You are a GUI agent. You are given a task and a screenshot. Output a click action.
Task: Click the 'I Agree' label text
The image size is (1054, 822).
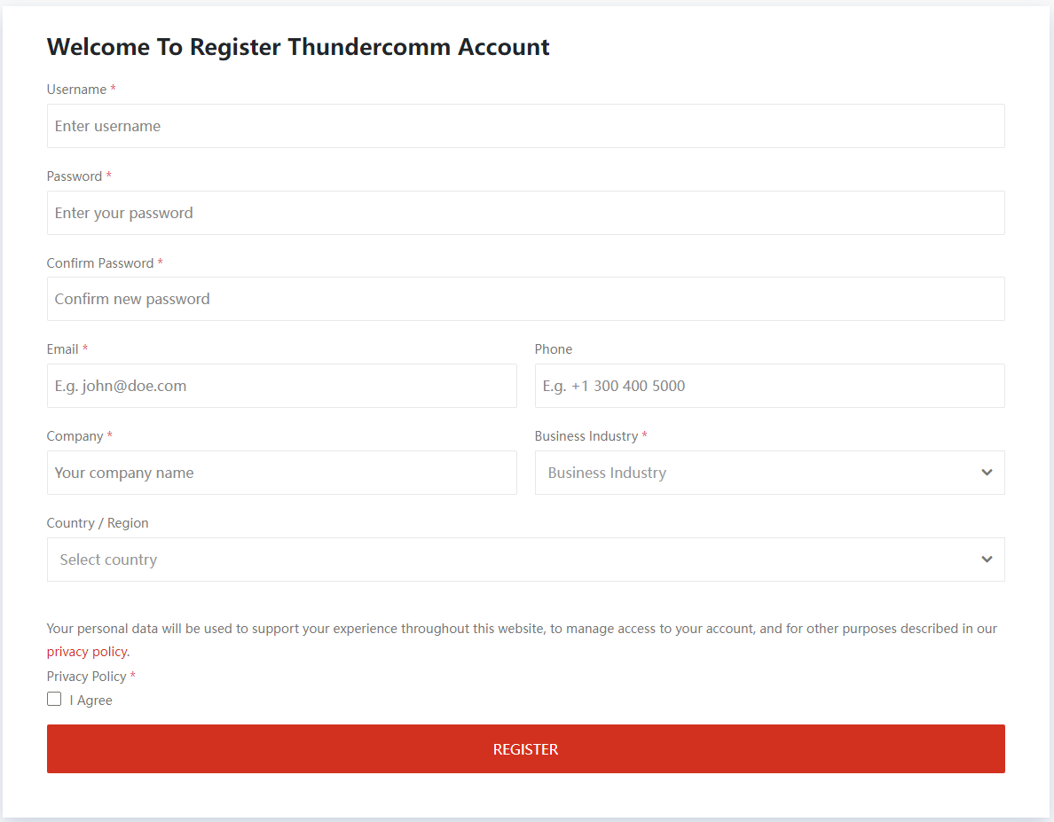[90, 701]
